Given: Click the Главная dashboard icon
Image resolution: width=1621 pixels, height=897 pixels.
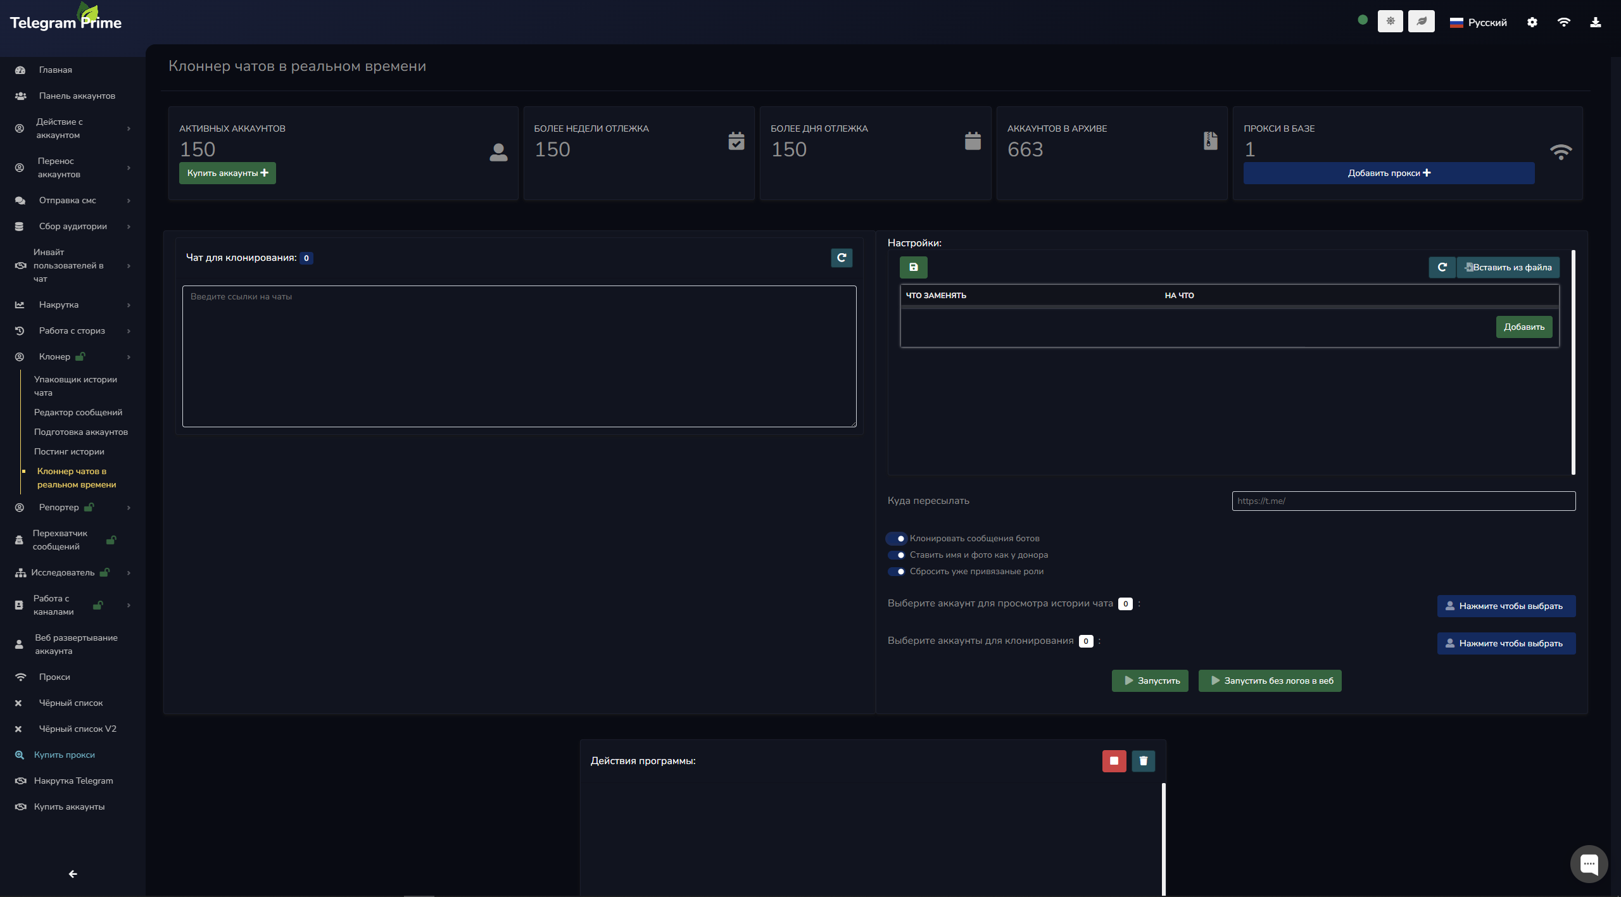Looking at the screenshot, I should 20,70.
